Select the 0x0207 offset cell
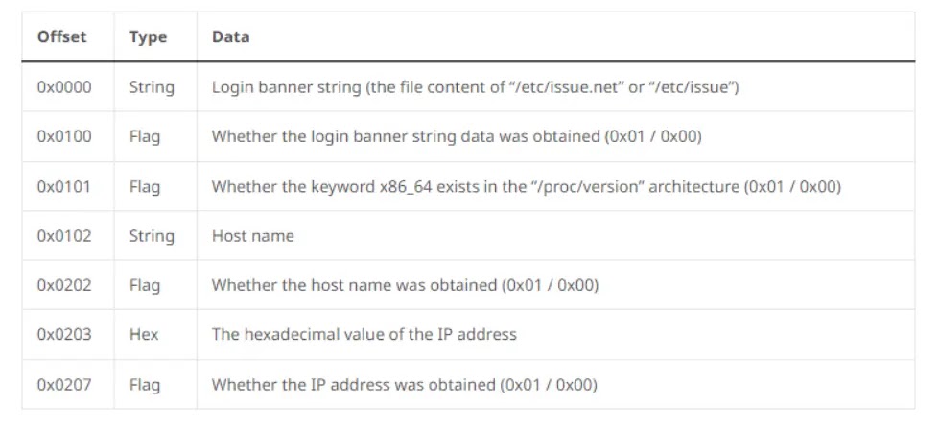Screen dimensions: 939x429 [x=64, y=385]
